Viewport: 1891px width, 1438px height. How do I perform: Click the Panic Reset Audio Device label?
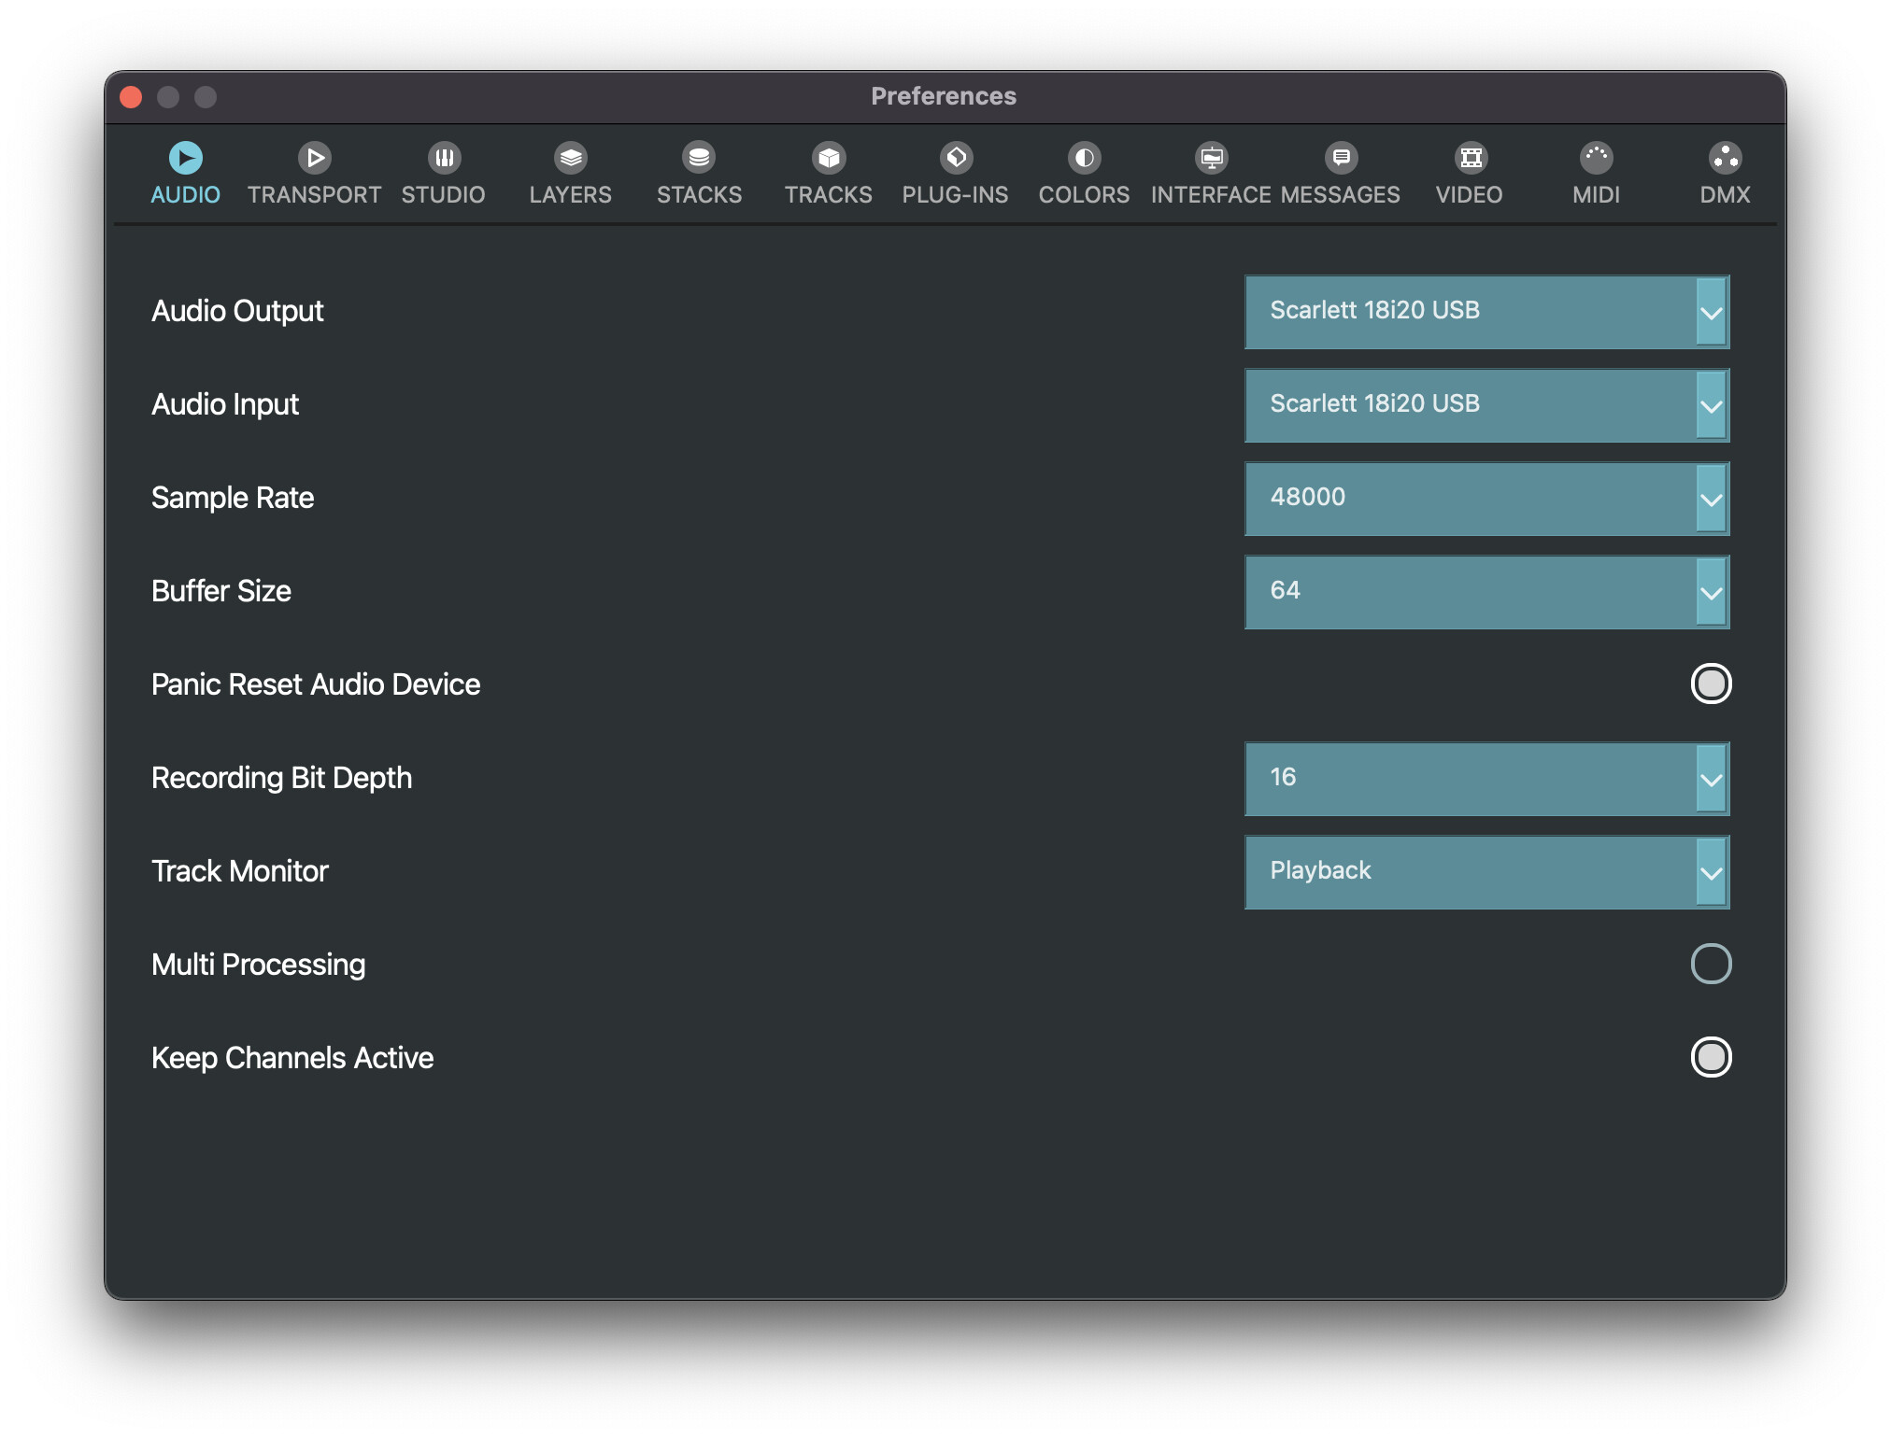click(x=316, y=684)
